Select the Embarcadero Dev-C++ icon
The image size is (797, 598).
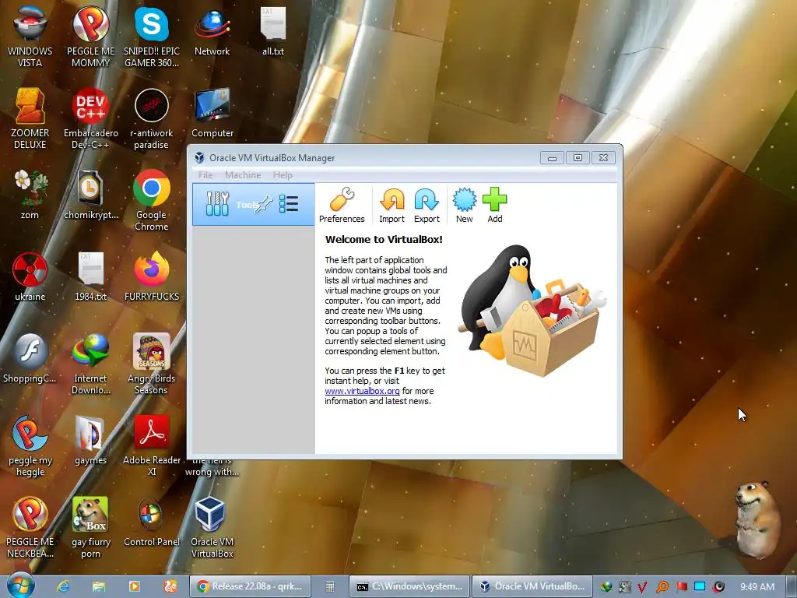(x=90, y=118)
